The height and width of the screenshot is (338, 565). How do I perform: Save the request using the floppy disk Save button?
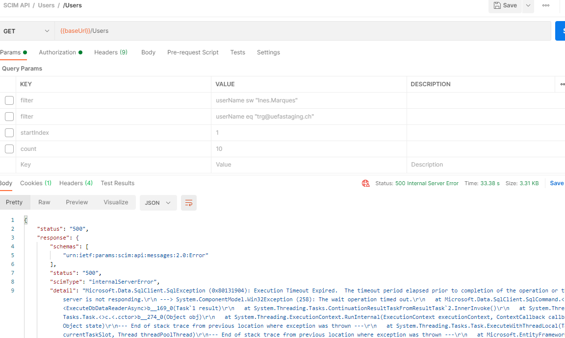click(505, 6)
